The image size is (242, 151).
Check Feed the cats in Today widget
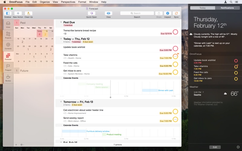click(236, 73)
